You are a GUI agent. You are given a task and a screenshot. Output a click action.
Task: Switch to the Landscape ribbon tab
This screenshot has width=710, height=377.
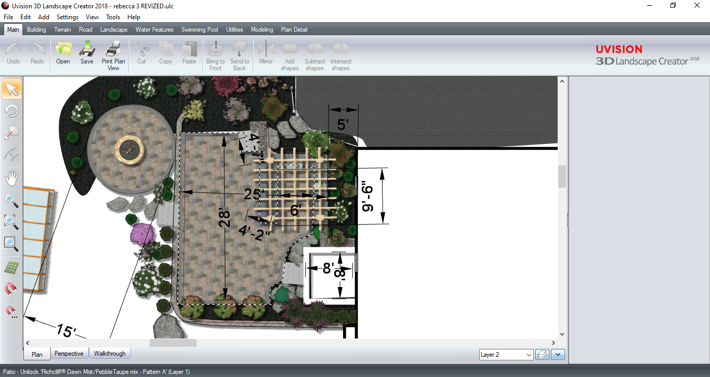pyautogui.click(x=114, y=30)
